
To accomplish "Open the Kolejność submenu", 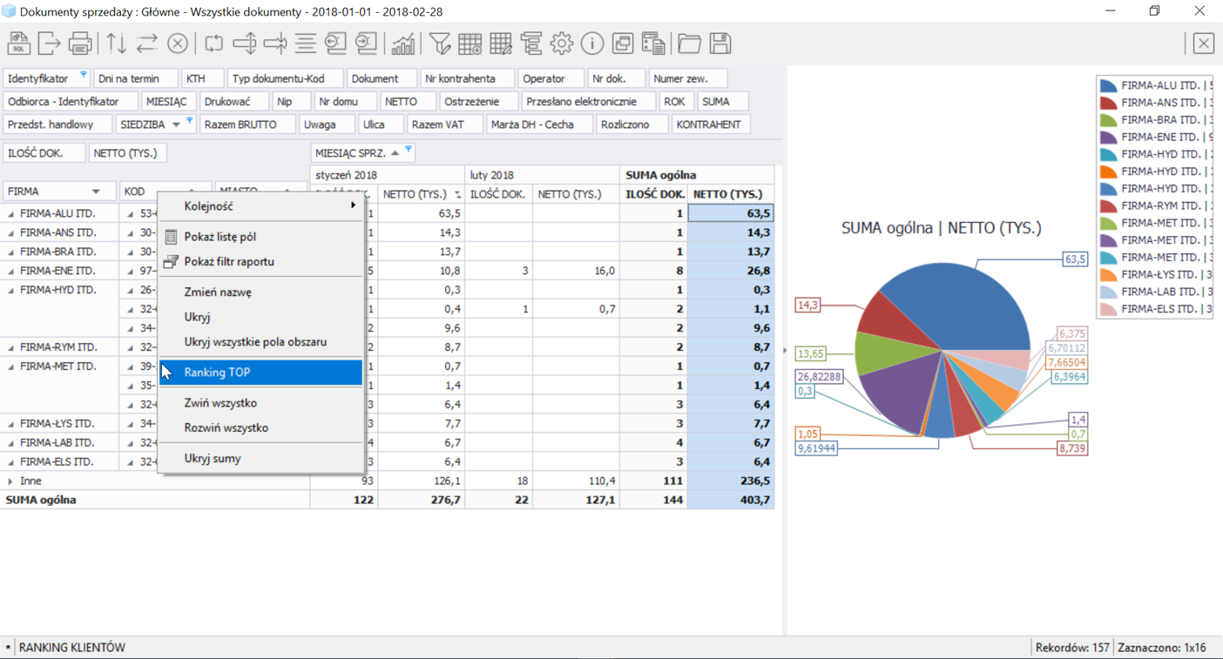I will 260,206.
